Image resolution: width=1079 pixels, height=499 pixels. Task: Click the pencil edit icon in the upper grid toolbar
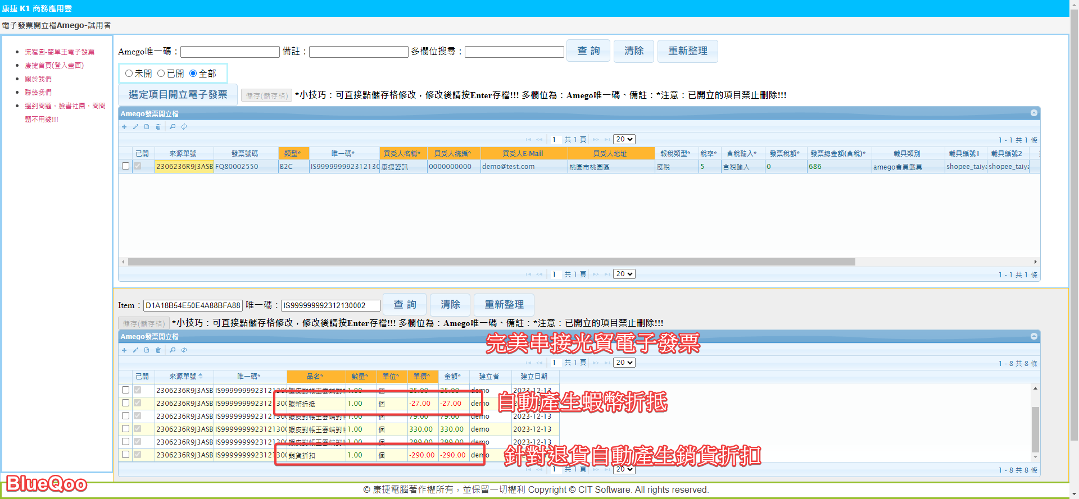tap(135, 127)
